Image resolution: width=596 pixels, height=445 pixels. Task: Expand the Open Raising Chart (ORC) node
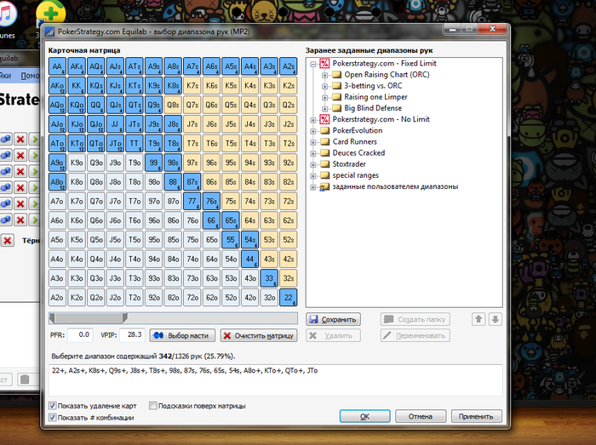tap(325, 75)
